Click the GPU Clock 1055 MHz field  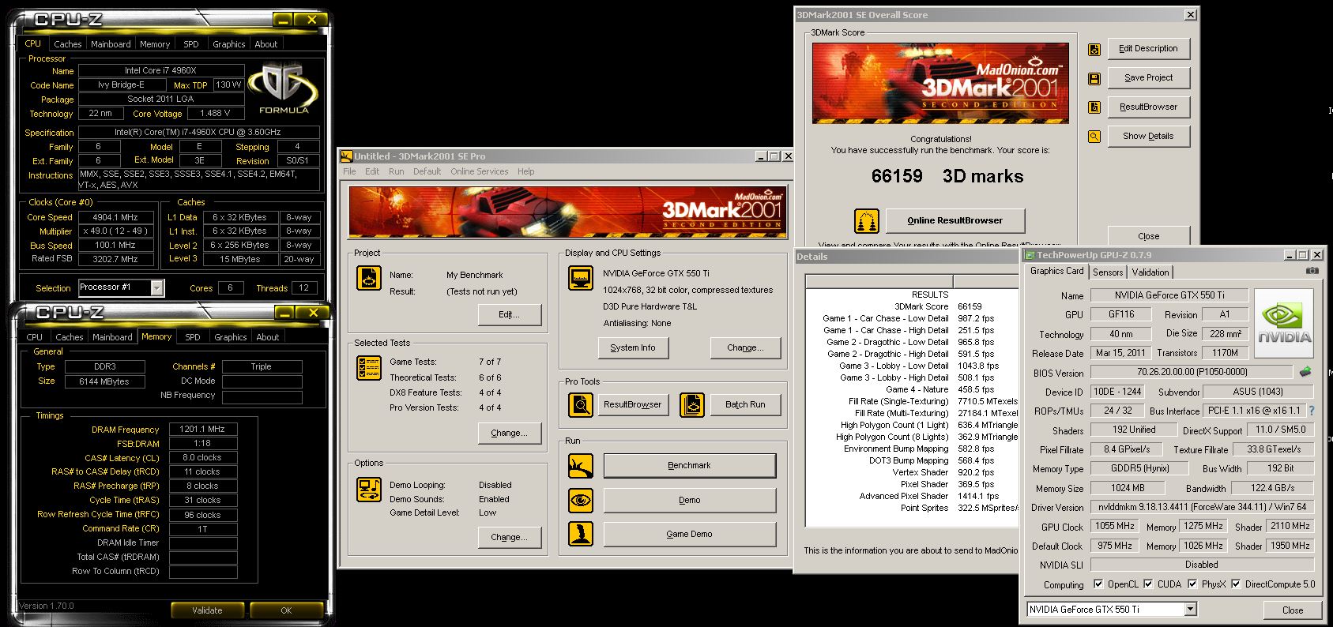(1115, 526)
